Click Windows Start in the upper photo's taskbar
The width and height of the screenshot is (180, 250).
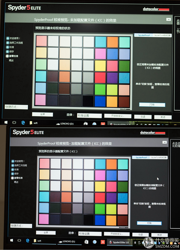click(x=6, y=122)
